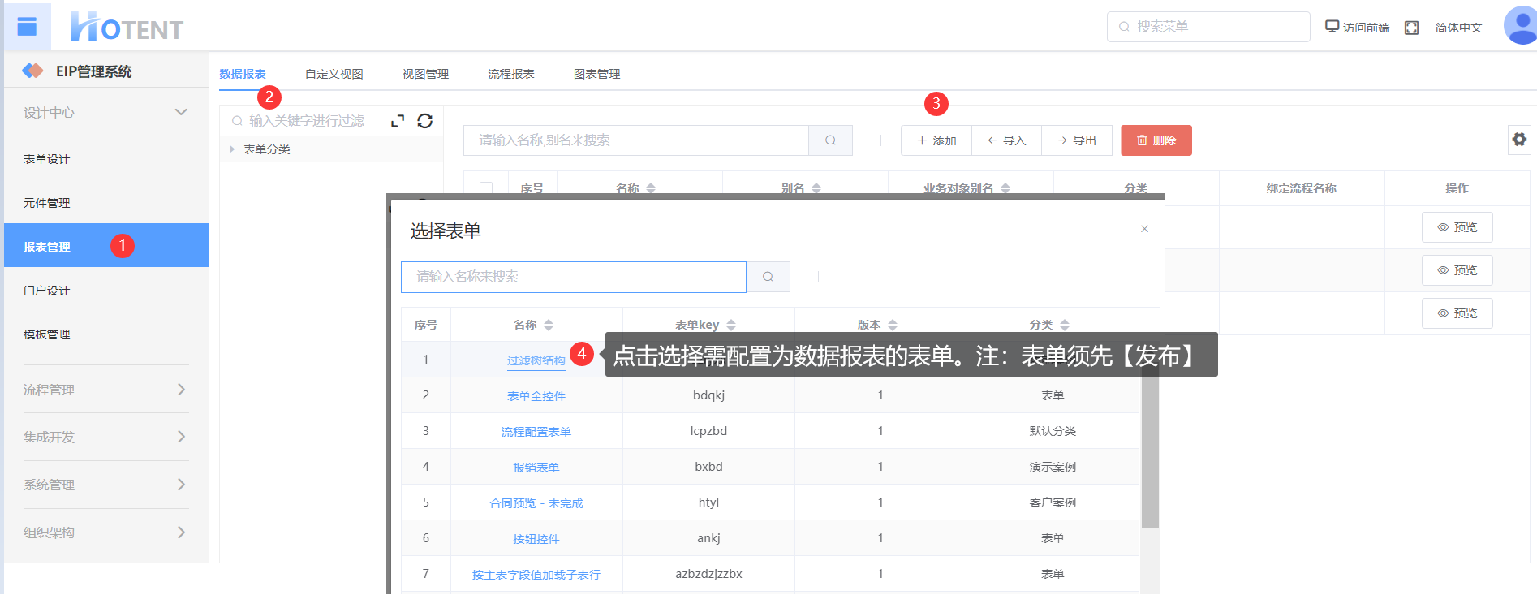
Task: Open the column settings gear icon
Action: 1518,140
